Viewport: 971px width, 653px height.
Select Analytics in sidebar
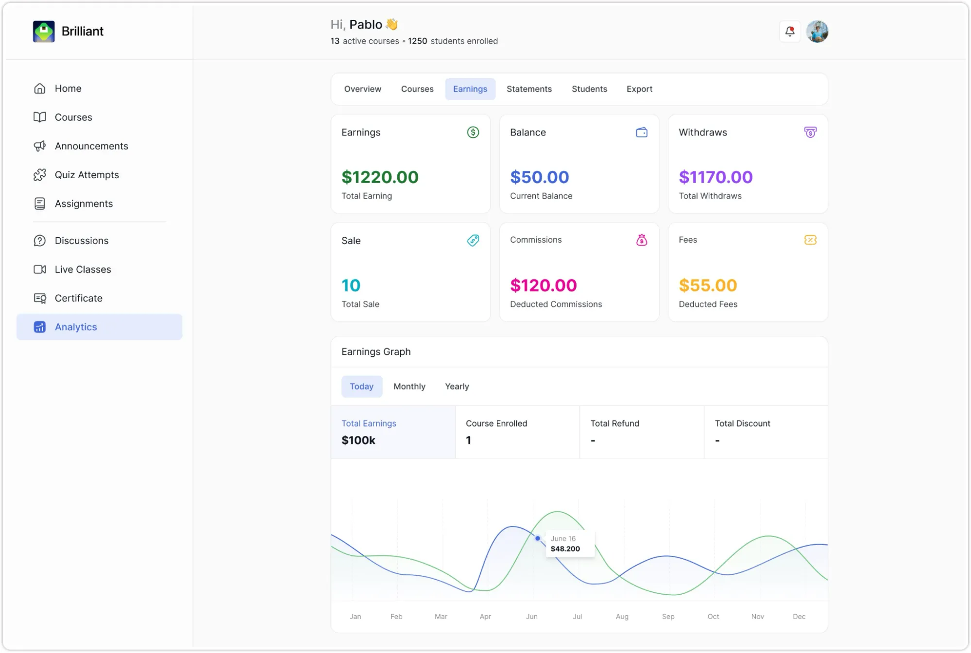pos(100,327)
